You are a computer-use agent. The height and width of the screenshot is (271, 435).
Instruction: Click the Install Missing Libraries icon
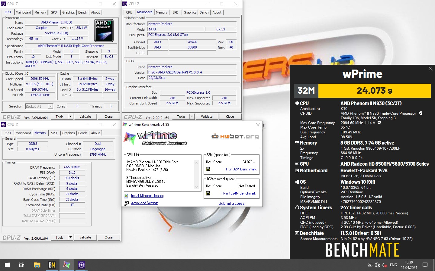pos(126,196)
